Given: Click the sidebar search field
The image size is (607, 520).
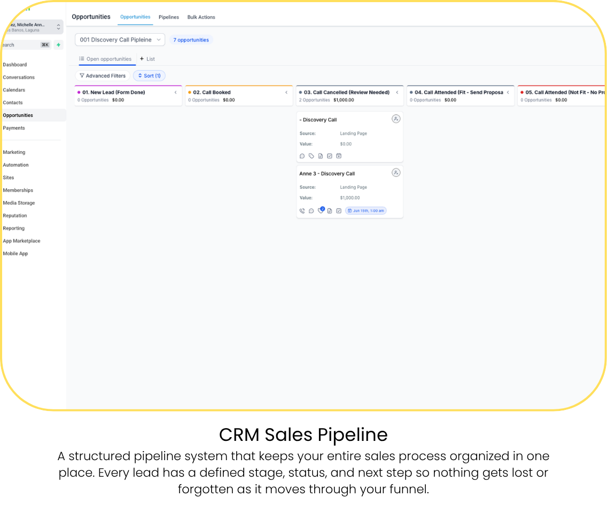Looking at the screenshot, I should pos(26,45).
